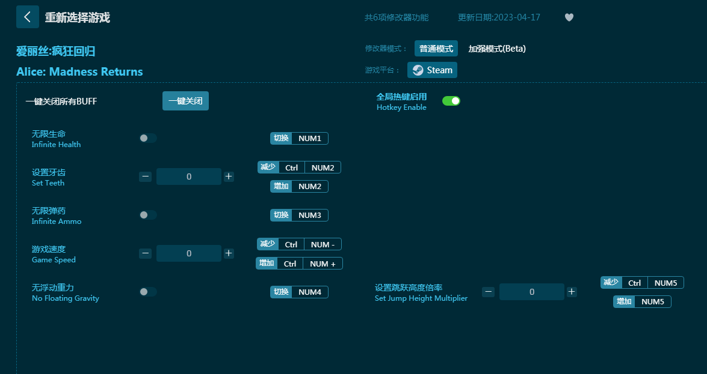Click 一键关闭 button
This screenshot has height=374, width=707.
click(185, 101)
